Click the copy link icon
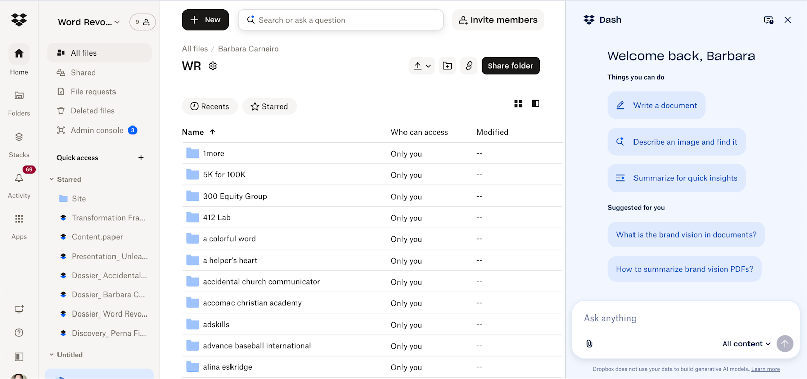The height and width of the screenshot is (379, 807). pos(469,66)
